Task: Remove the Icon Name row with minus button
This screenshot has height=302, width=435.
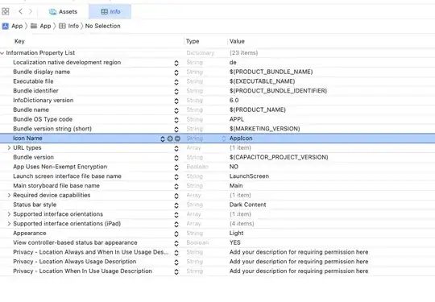Action: click(x=177, y=139)
